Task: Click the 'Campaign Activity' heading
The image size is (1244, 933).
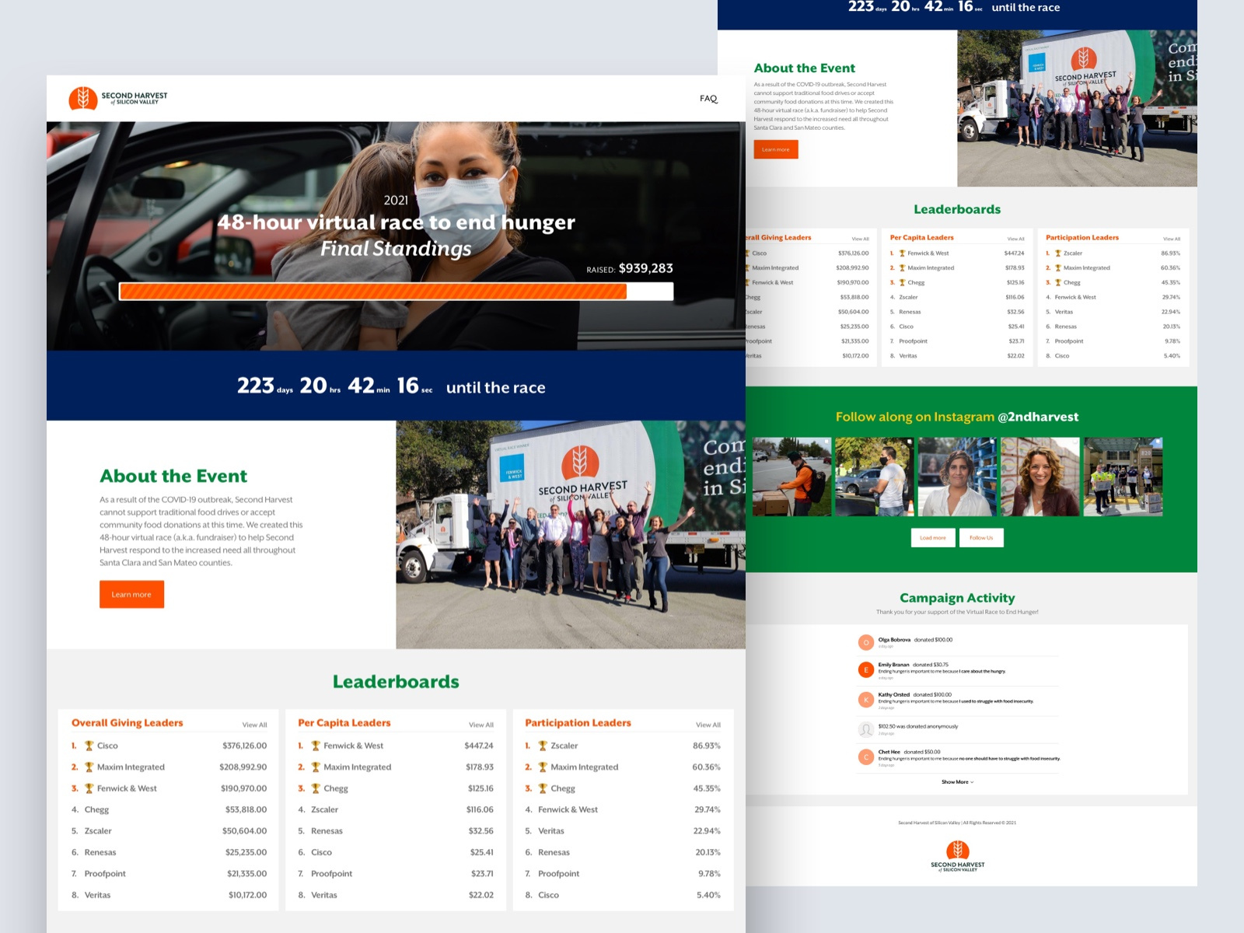Action: pyautogui.click(x=957, y=598)
